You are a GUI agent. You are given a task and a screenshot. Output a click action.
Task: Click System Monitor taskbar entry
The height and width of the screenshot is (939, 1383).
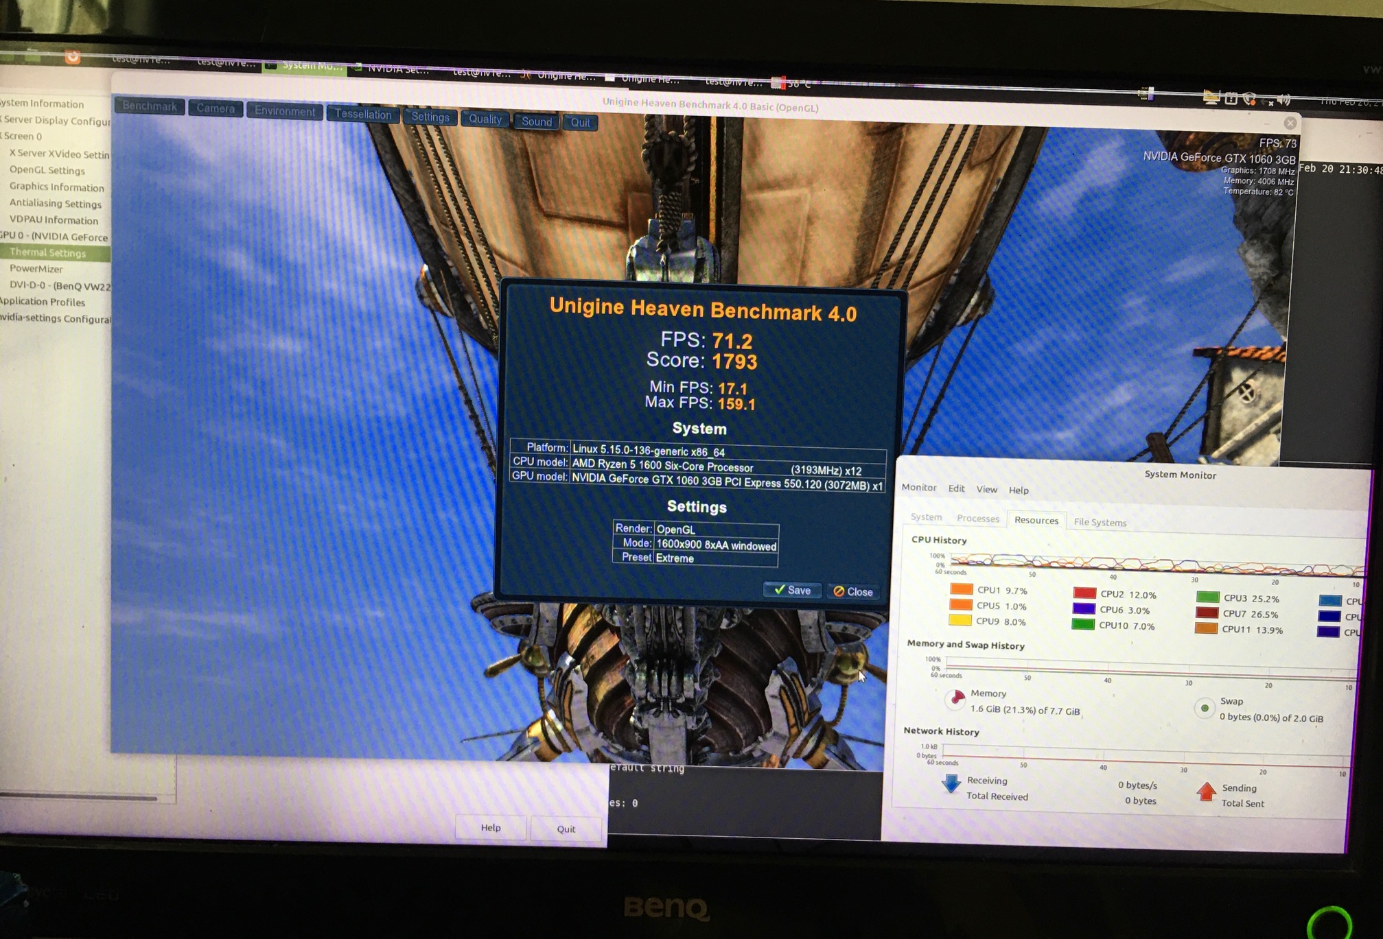(305, 65)
